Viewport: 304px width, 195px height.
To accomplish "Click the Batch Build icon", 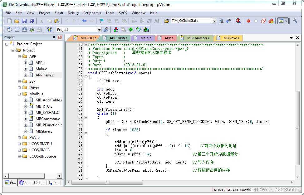I will point(32,29).
